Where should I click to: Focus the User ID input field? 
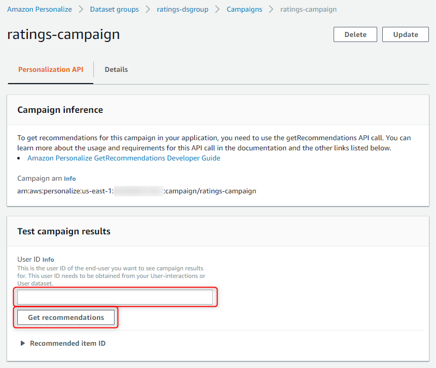click(115, 297)
